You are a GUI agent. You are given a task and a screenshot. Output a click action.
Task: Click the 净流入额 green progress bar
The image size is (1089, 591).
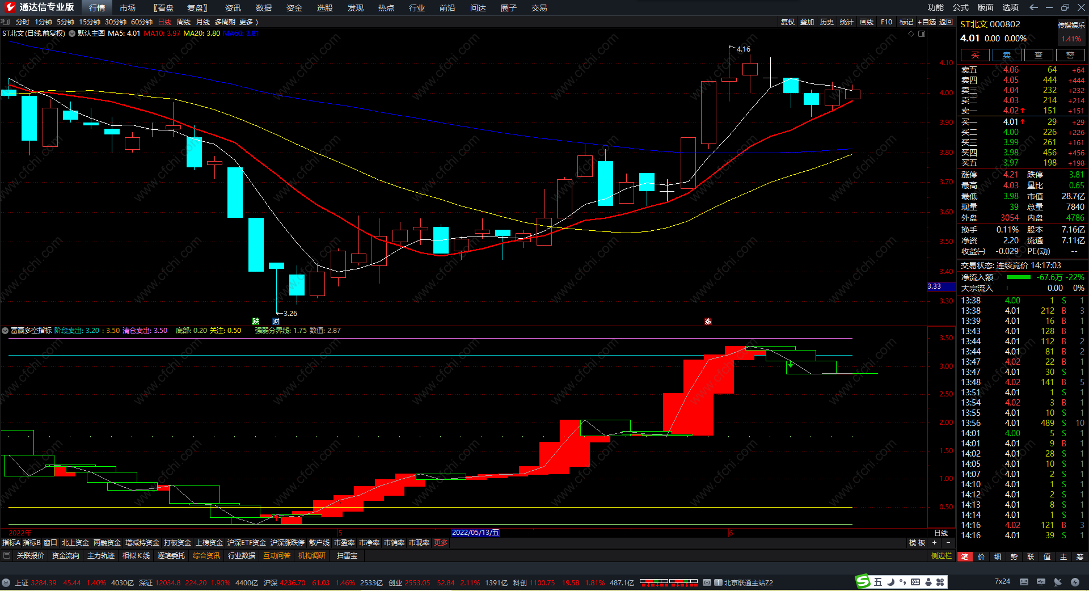(1018, 277)
